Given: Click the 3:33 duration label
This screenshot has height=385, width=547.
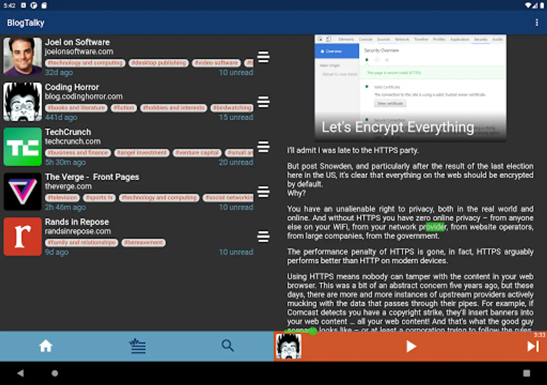Looking at the screenshot, I should click(x=539, y=335).
